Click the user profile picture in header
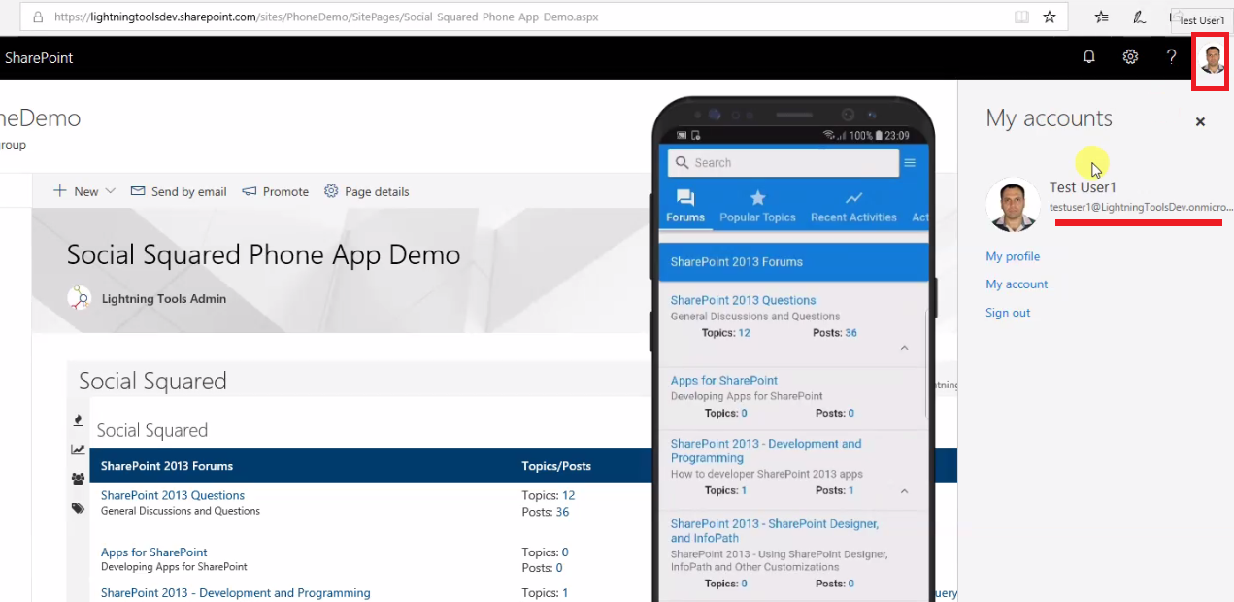 [1212, 60]
